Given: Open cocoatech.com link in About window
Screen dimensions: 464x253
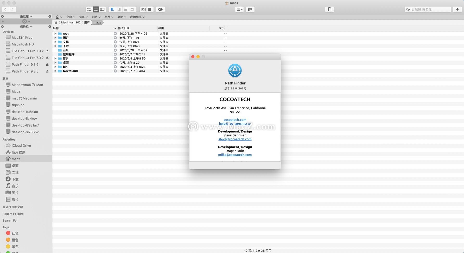Looking at the screenshot, I should tap(235, 120).
